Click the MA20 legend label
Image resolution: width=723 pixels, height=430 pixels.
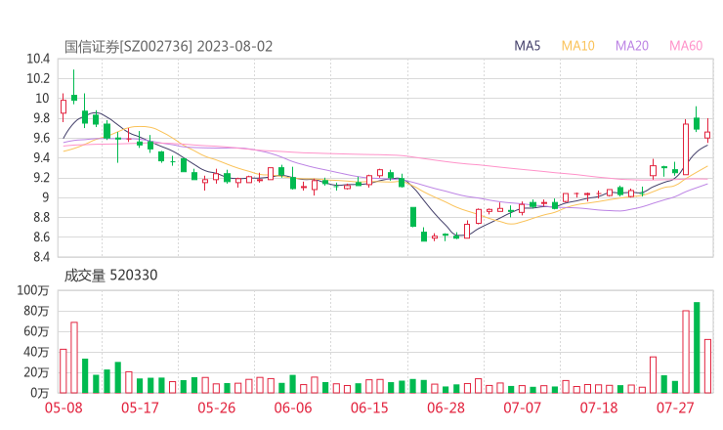pos(632,46)
